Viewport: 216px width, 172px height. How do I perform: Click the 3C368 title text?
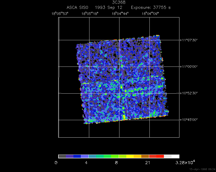coord(119,2)
